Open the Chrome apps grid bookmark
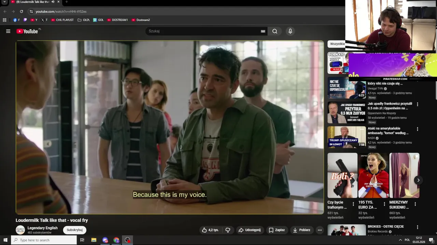The image size is (437, 245). click(4, 20)
